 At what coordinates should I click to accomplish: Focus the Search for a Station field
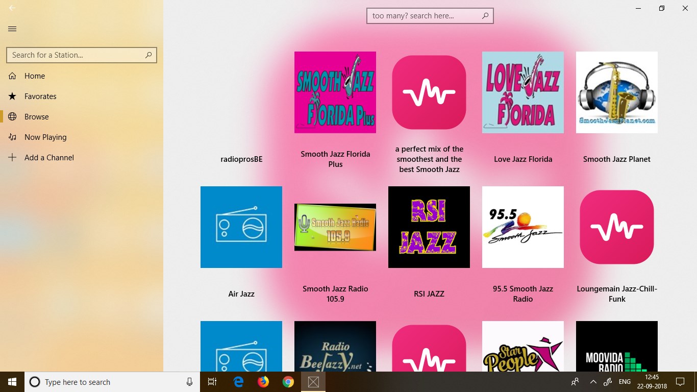[x=82, y=55]
